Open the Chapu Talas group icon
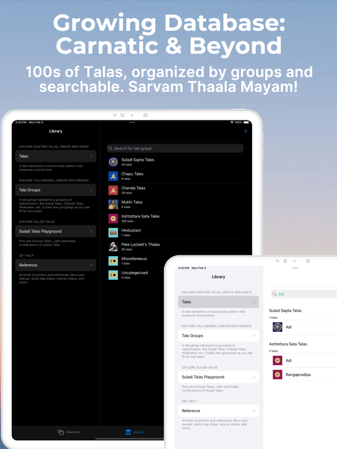Screen dimensions: 337x449 pos(113,176)
